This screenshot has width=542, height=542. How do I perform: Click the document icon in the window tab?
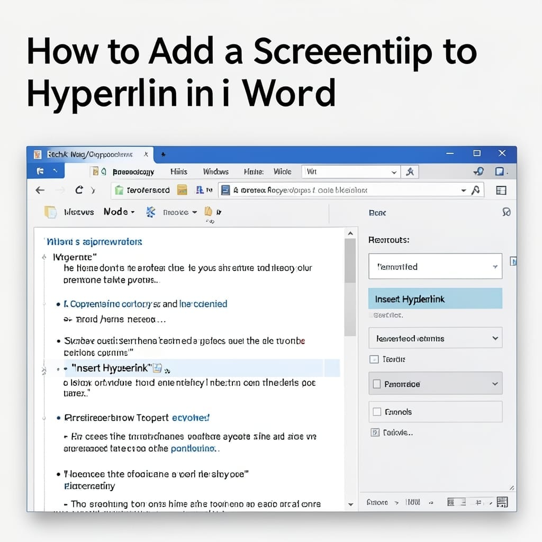pos(38,154)
